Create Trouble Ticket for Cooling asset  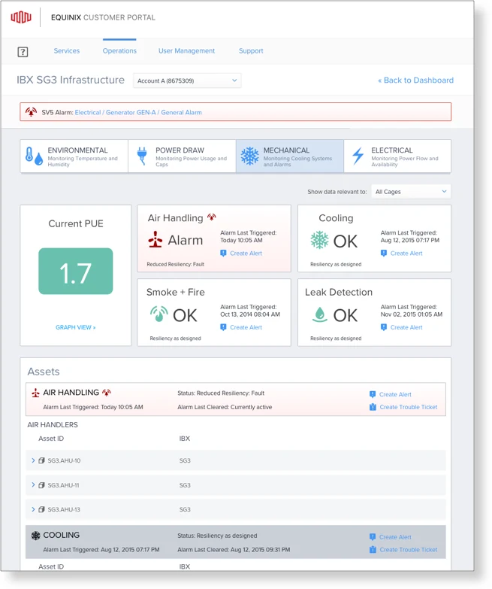tap(409, 550)
